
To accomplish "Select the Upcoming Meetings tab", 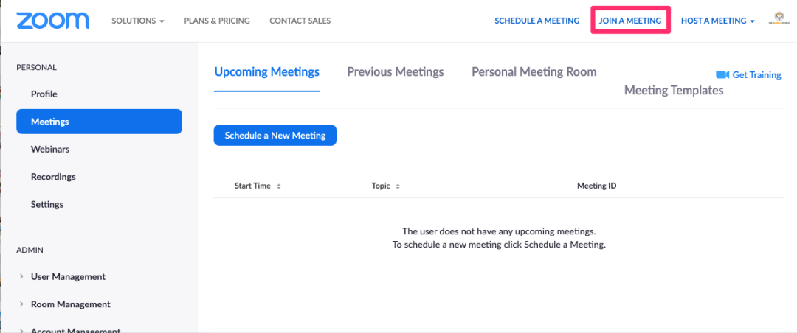I will pyautogui.click(x=267, y=72).
